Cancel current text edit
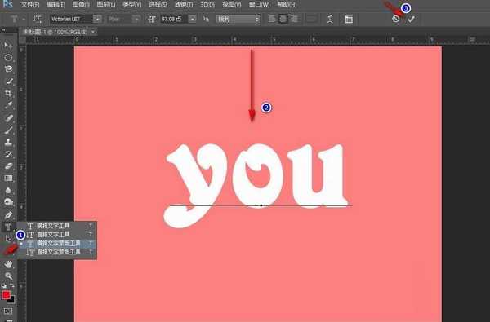The width and height of the screenshot is (490, 322). coord(395,19)
